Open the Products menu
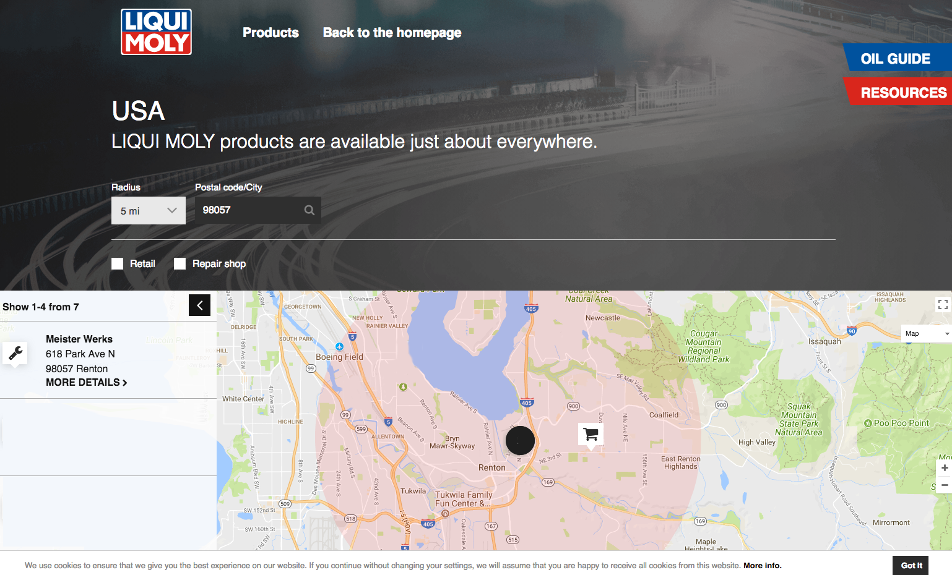Image resolution: width=952 pixels, height=575 pixels. [x=270, y=33]
